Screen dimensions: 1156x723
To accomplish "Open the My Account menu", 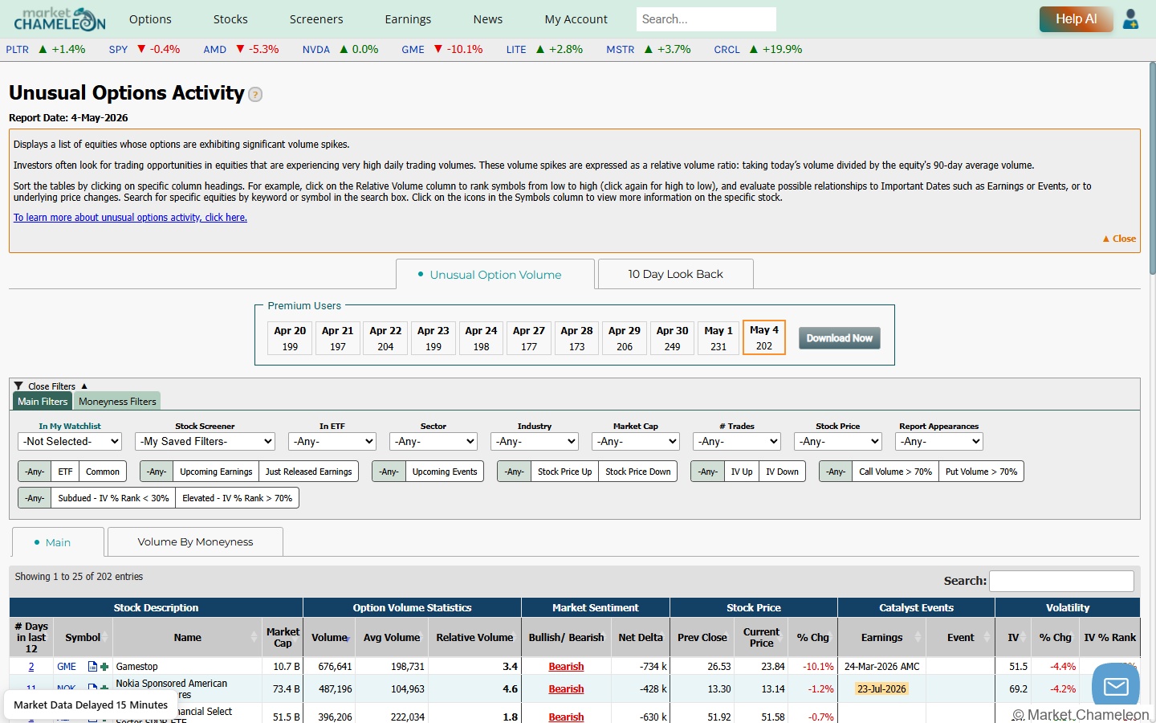I will 576,19.
